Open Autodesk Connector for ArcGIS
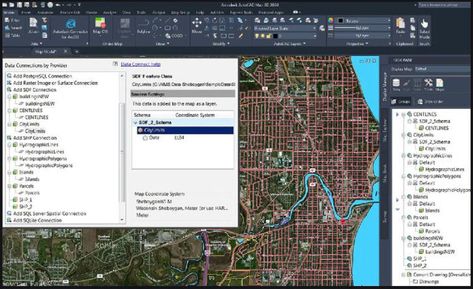Image resolution: width=473 pixels, height=289 pixels. pos(70,29)
